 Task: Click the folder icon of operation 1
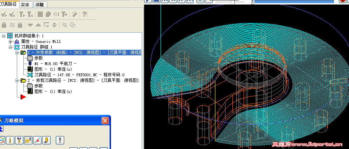pos(23,53)
